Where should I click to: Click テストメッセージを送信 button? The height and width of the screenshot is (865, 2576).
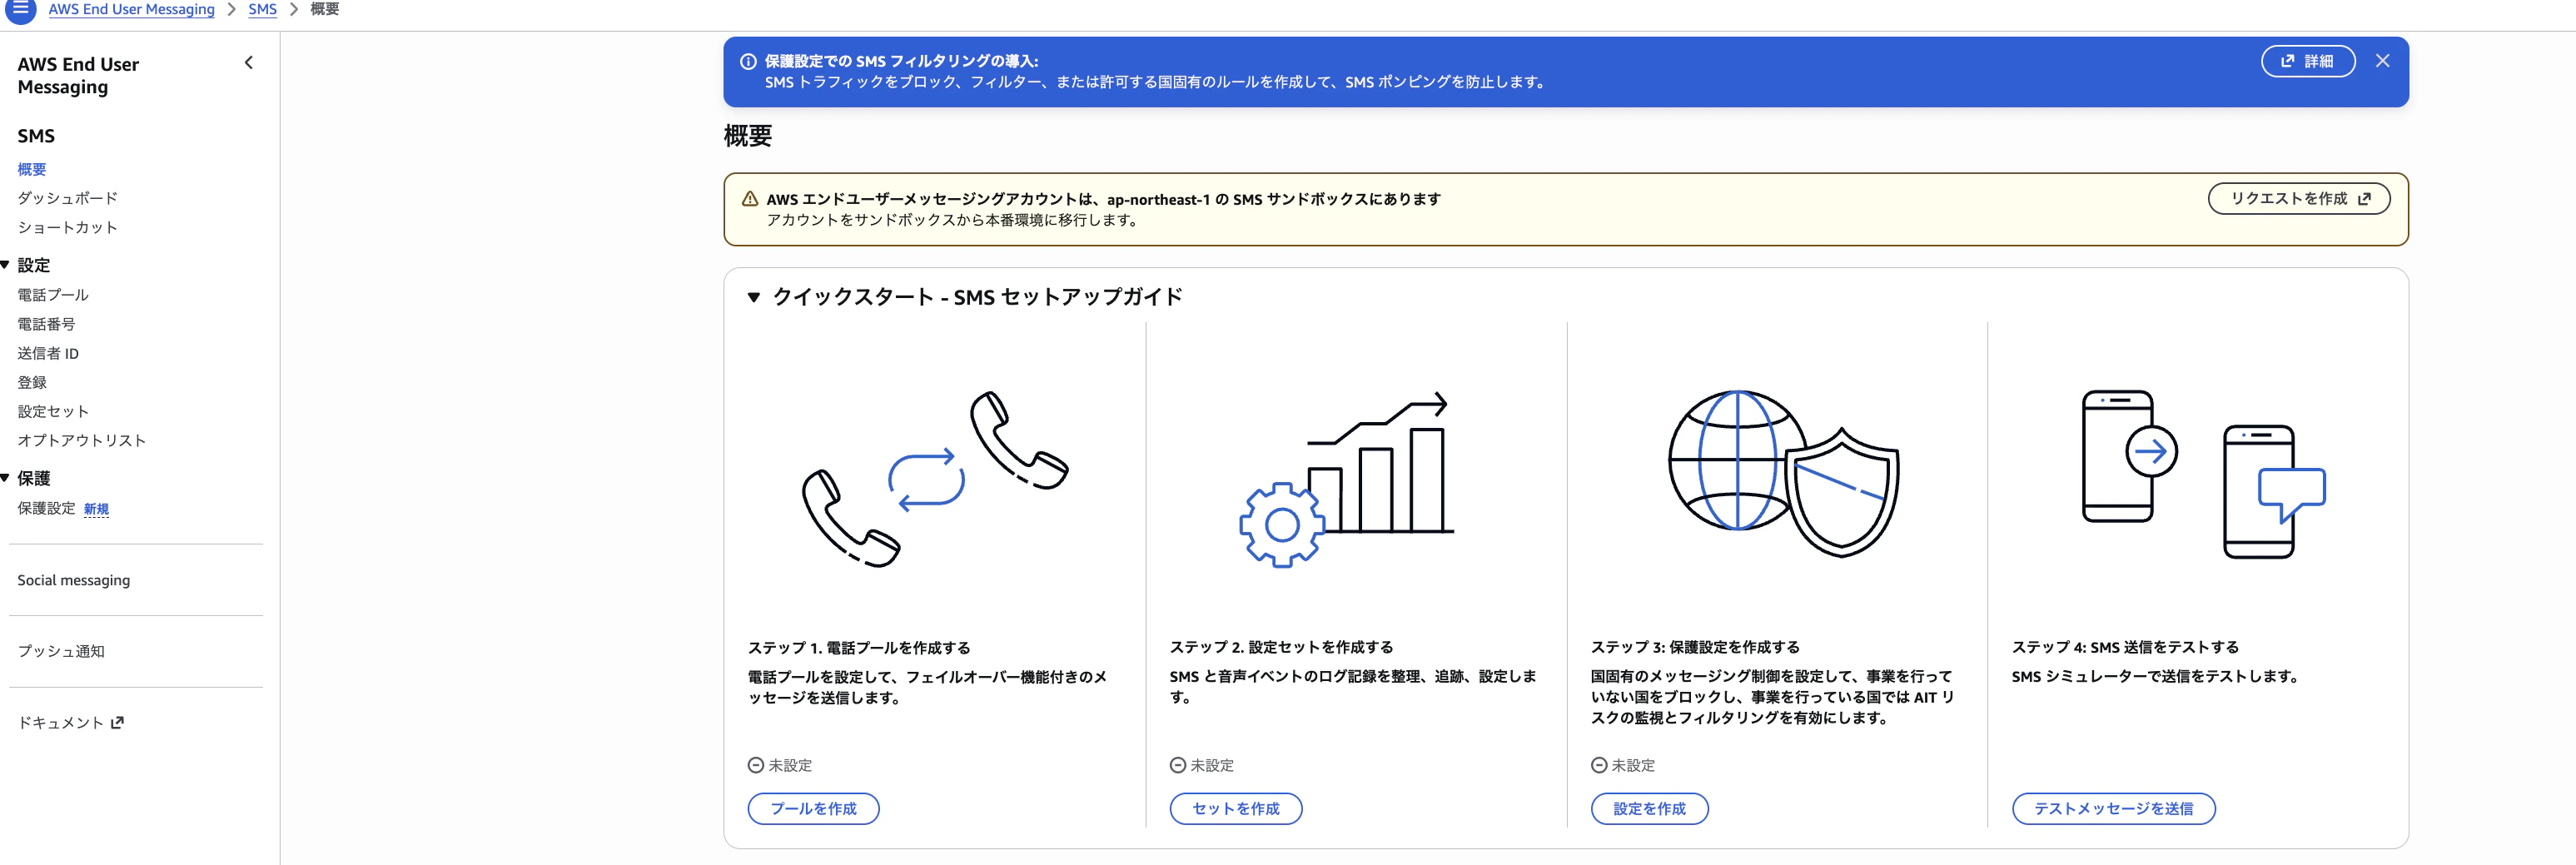tap(2113, 808)
